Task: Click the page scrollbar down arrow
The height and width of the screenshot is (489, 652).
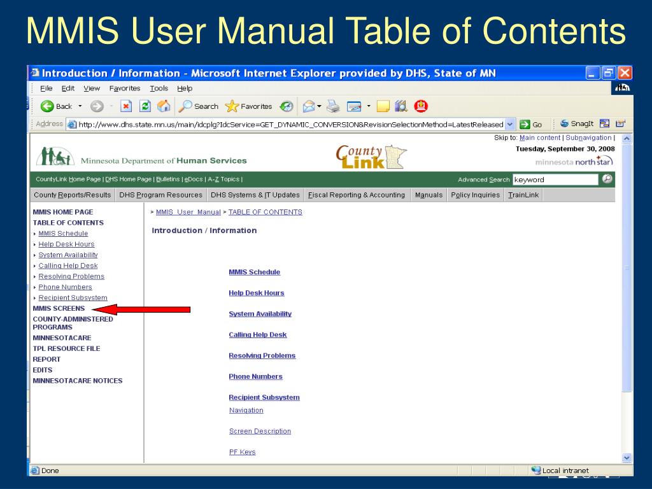Action: pos(627,457)
